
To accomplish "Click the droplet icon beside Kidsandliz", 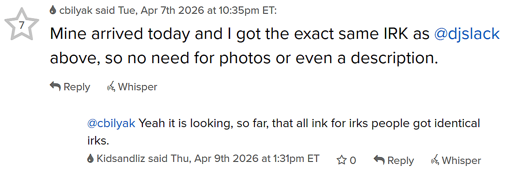I will point(90,158).
